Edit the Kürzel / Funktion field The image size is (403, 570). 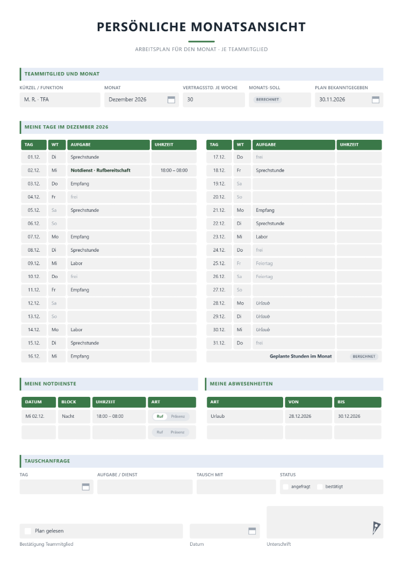click(x=60, y=99)
